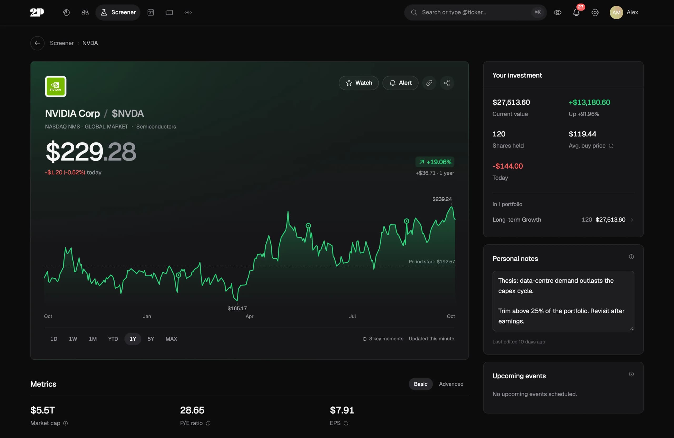Toggle the eye visibility icon in header
Image resolution: width=674 pixels, height=438 pixels.
click(557, 12)
